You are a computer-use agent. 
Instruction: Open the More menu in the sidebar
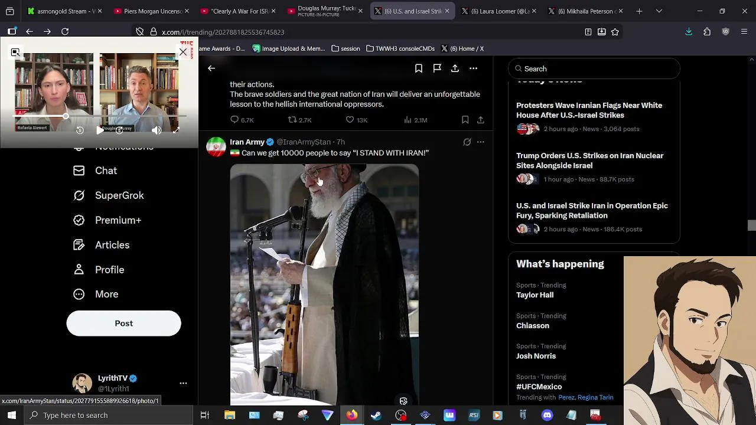(96, 294)
